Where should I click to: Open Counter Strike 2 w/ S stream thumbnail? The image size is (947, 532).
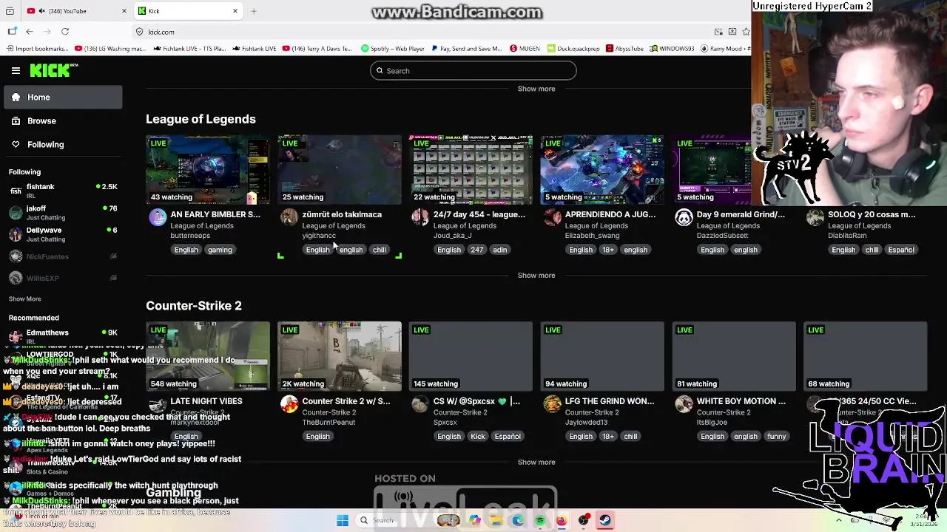pyautogui.click(x=340, y=356)
